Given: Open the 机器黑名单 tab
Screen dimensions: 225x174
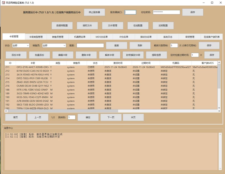Looking at the screenshot, I should click(x=80, y=37).
